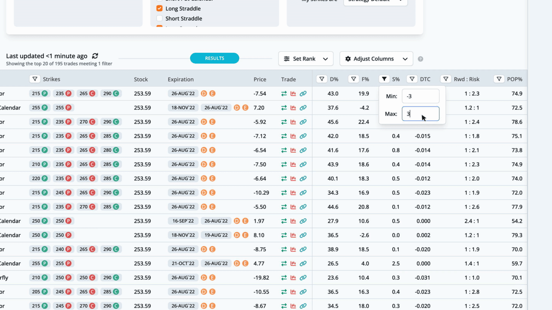Click the 16-SEP'22 expiration chip
This screenshot has width=552, height=310.
point(183,221)
